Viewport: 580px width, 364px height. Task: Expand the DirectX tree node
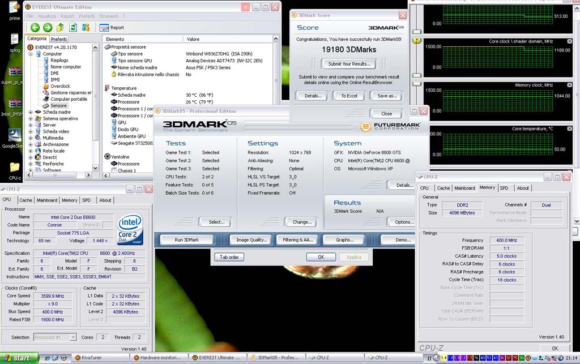coord(31,157)
